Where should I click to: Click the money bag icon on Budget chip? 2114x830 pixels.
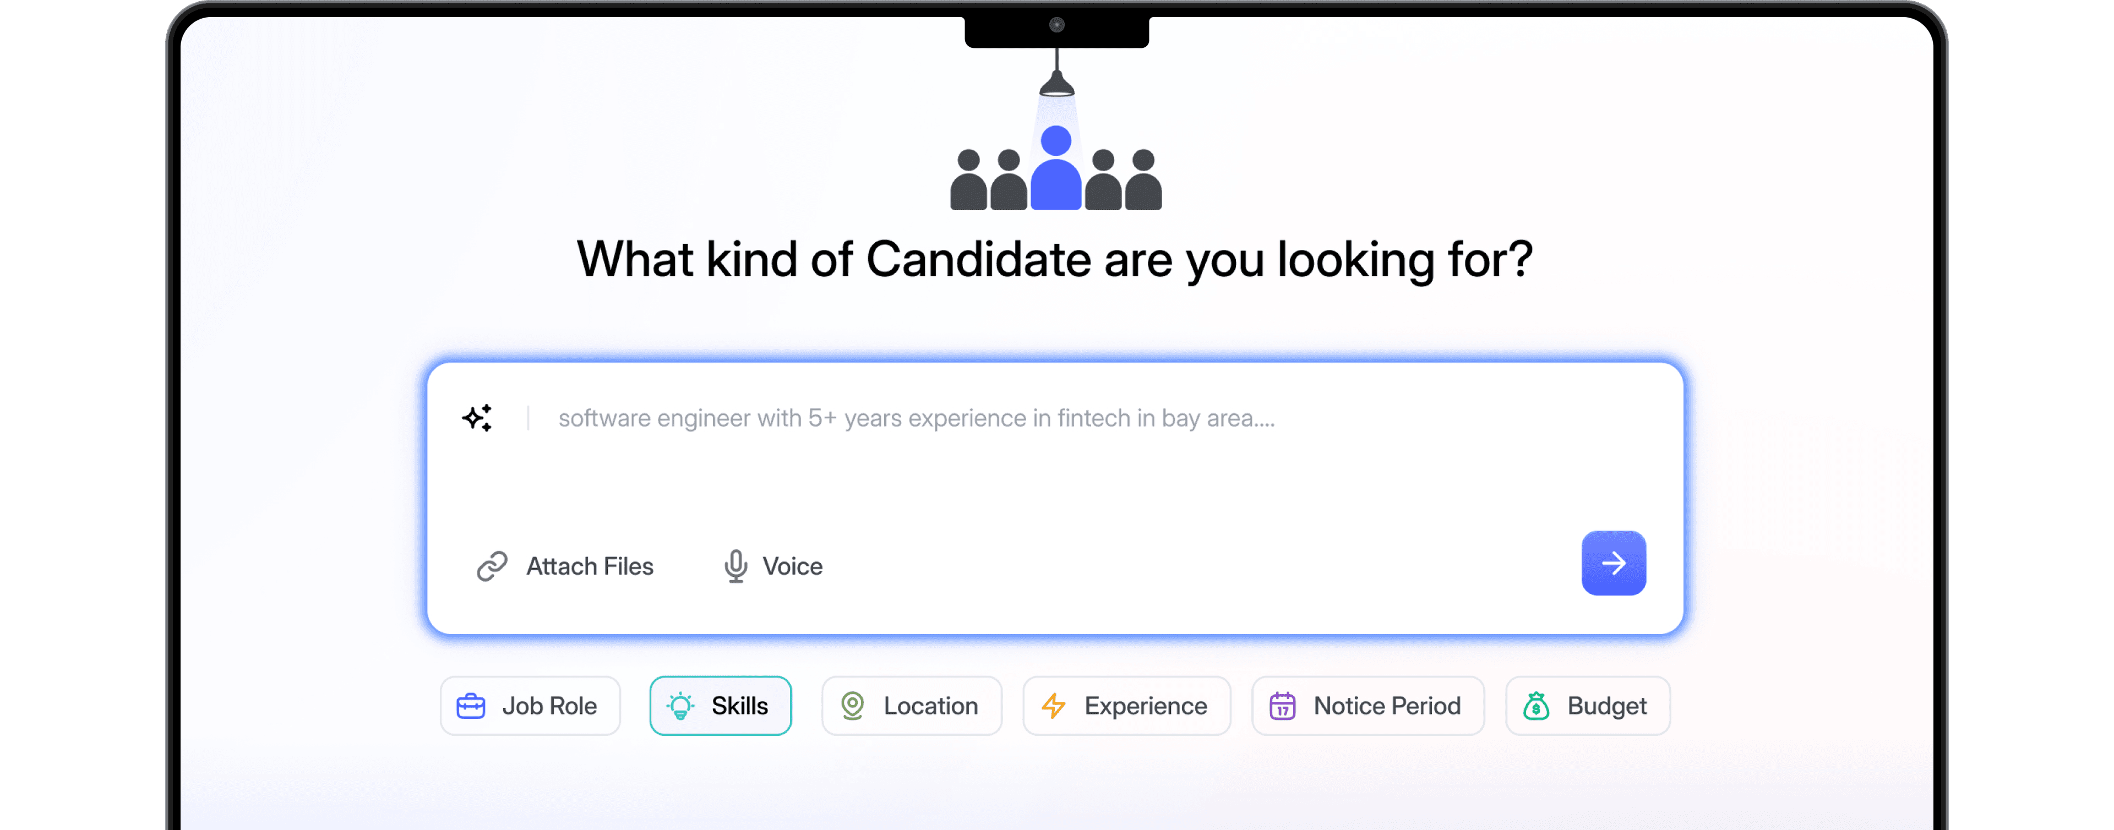click(x=1537, y=706)
